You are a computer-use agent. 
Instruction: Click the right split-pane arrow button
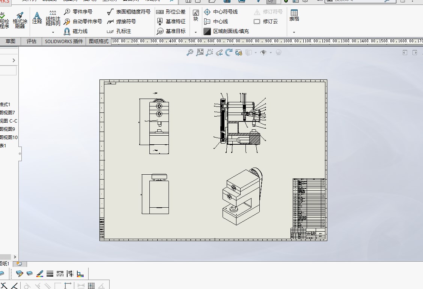(415, 52)
